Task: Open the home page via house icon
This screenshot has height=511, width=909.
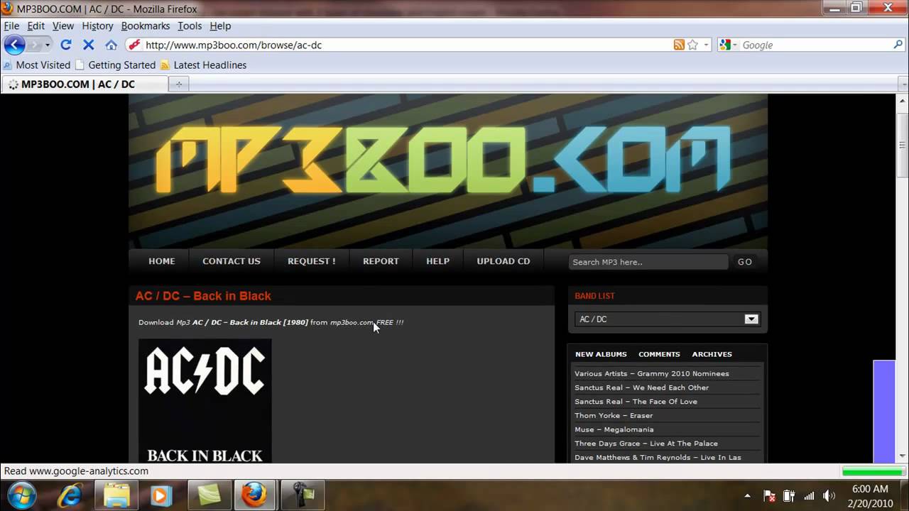Action: tap(111, 45)
